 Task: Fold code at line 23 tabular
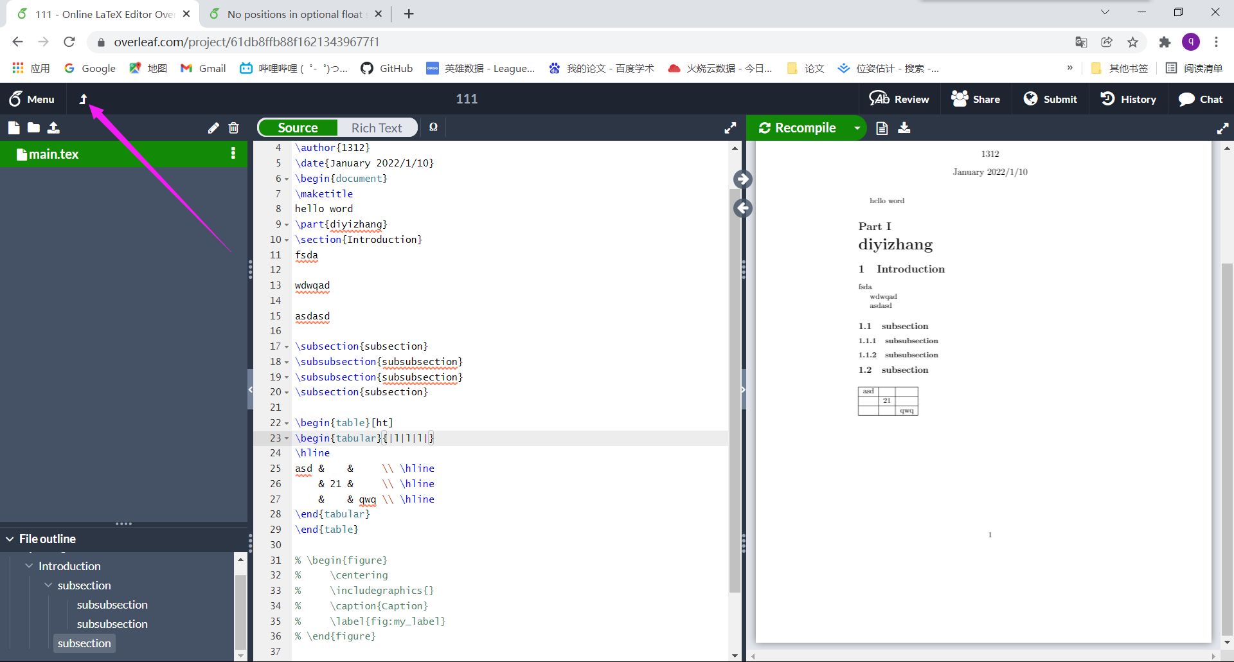287,438
